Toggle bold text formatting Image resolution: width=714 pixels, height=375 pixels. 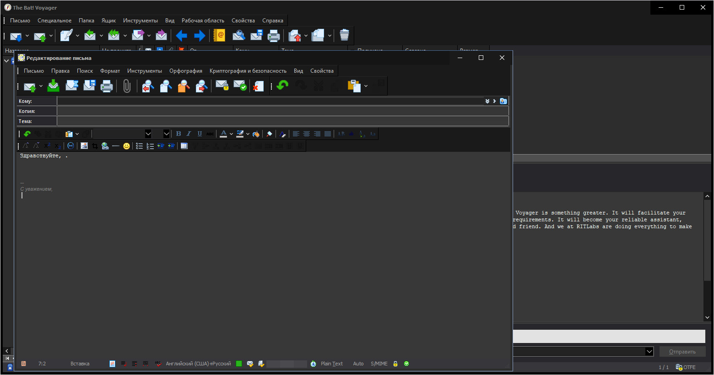178,134
